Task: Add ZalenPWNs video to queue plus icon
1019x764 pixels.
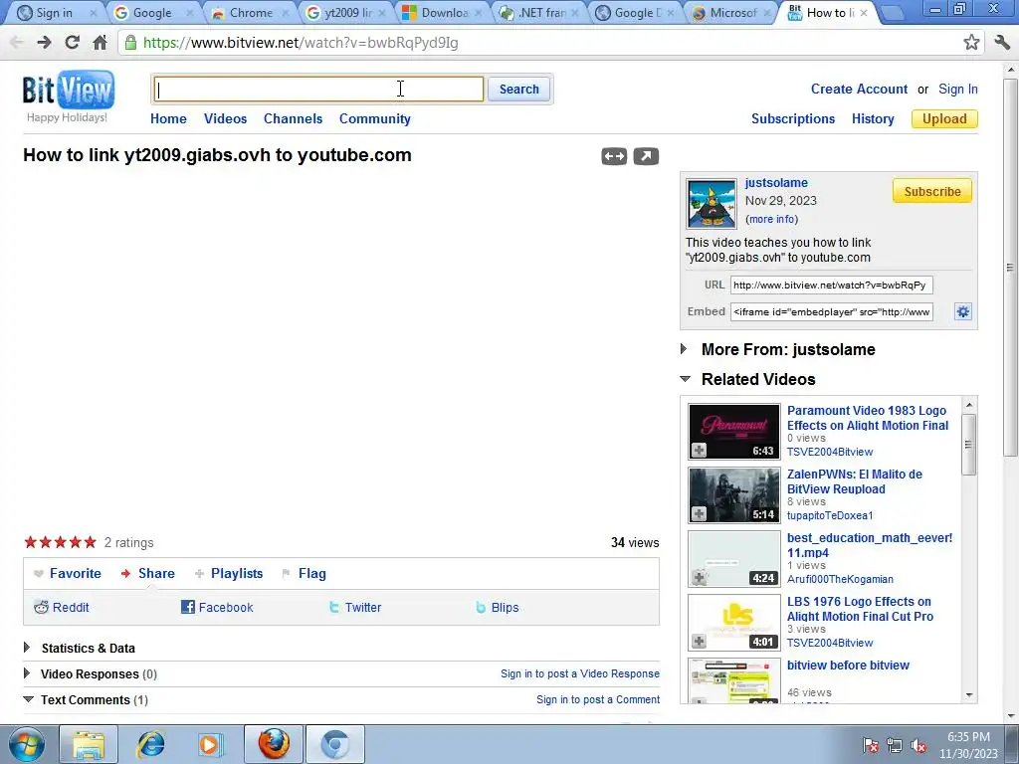Action: click(699, 513)
